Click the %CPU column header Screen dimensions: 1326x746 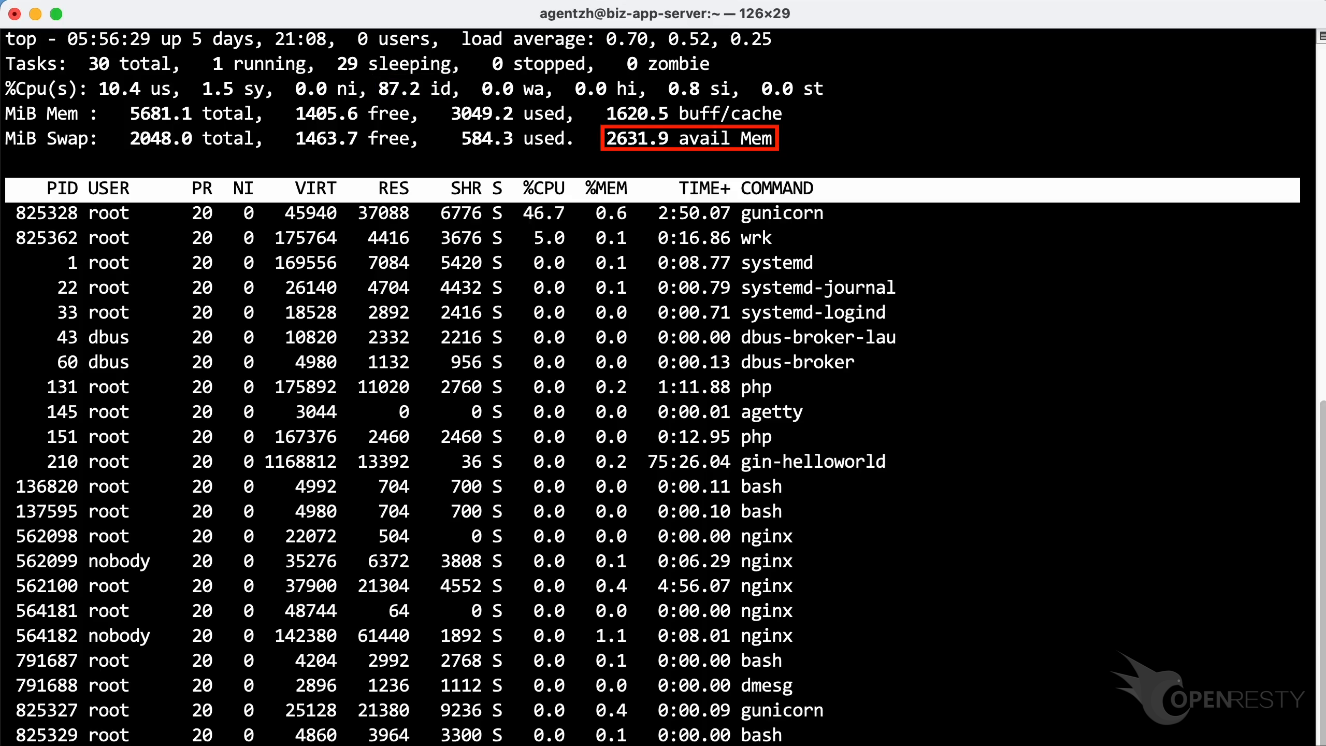point(543,189)
